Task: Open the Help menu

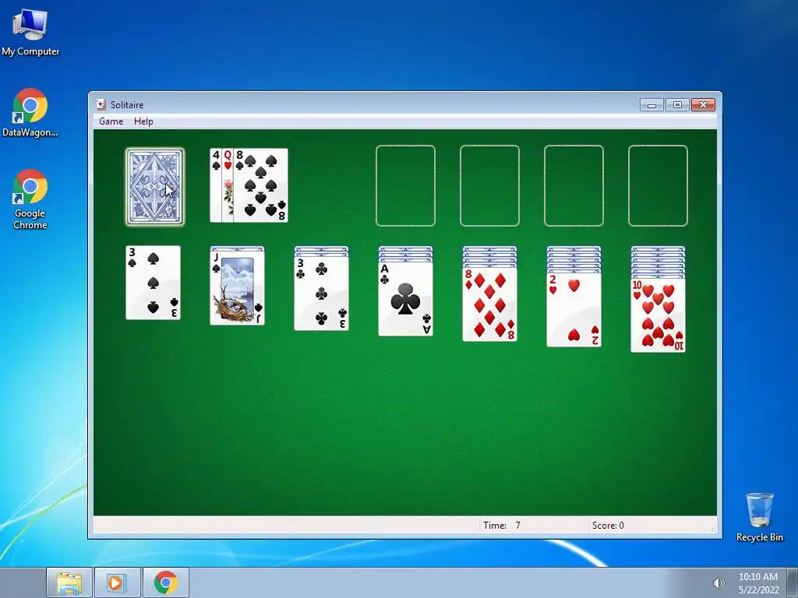Action: [x=143, y=121]
